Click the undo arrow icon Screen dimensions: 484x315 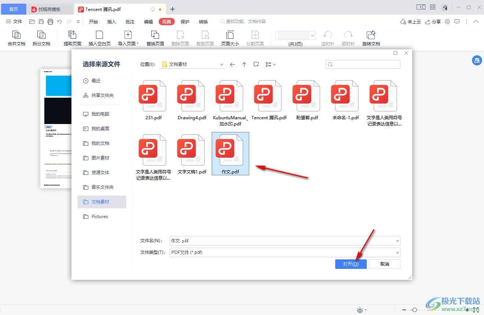pos(60,22)
